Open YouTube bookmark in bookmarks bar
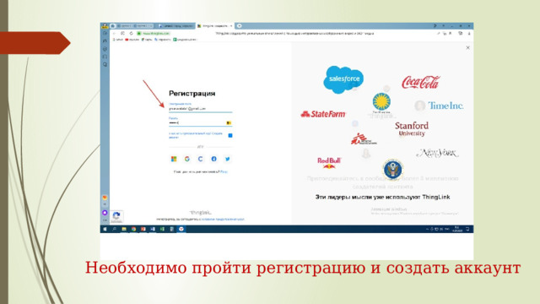 [132, 40]
